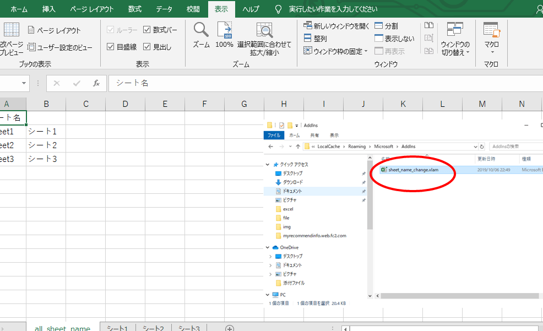Click the Reset Window Position icon
This screenshot has width=543, height=331.
429,51
